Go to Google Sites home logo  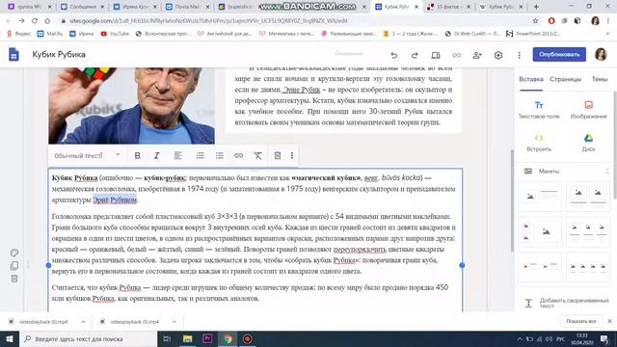pyautogui.click(x=13, y=54)
